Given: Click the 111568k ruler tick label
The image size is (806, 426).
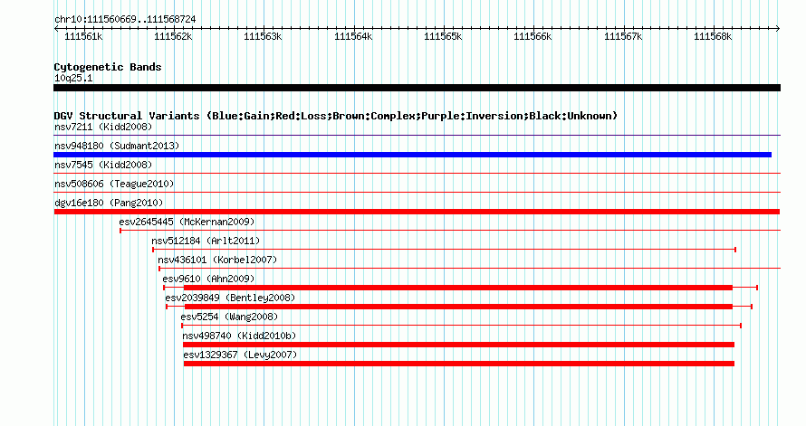Looking at the screenshot, I should click(x=713, y=36).
